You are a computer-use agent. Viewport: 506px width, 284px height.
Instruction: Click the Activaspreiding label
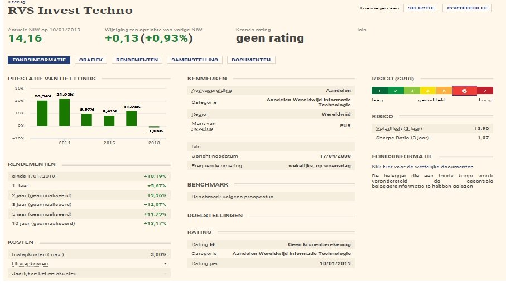[211, 90]
